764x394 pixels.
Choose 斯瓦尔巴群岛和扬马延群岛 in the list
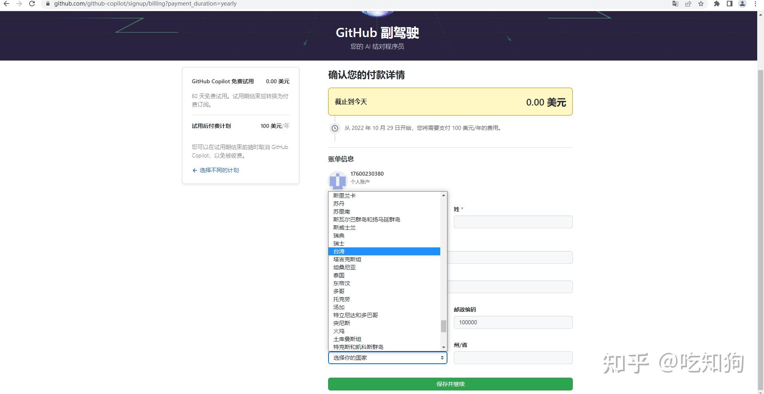(384, 220)
